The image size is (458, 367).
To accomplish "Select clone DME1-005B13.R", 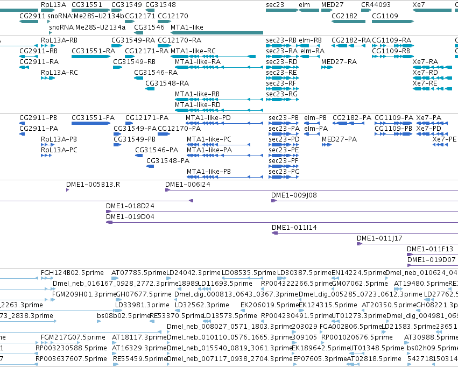I will tap(93, 185).
